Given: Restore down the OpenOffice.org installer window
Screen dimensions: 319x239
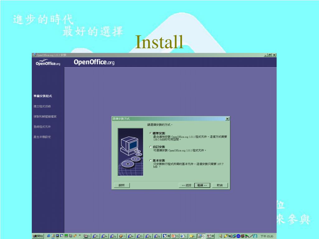Looking at the screenshot, I should coord(270,55).
